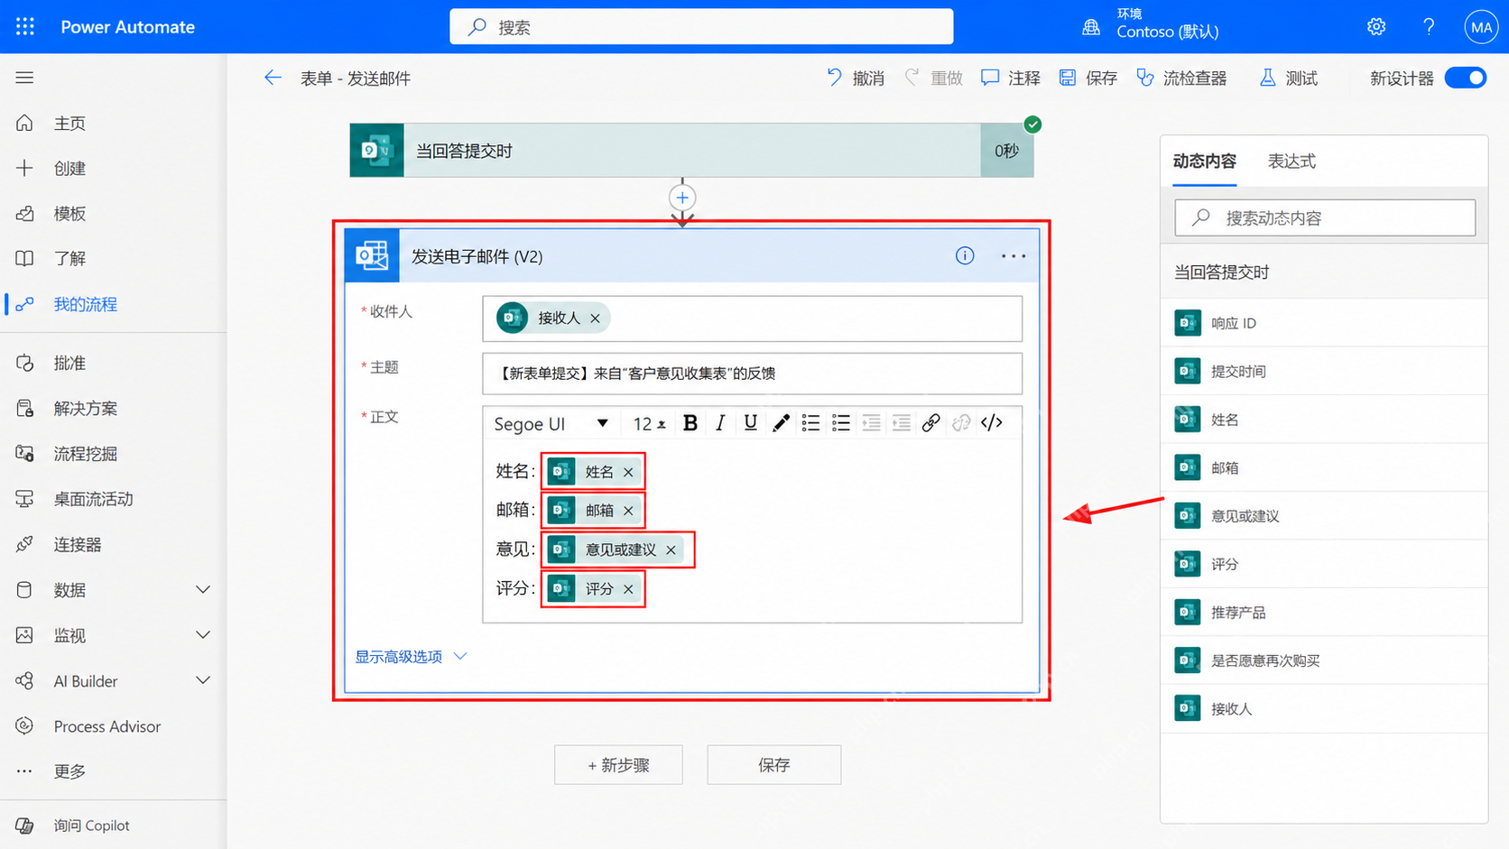This screenshot has width=1509, height=849.
Task: Insert a bulleted list
Action: tap(810, 423)
